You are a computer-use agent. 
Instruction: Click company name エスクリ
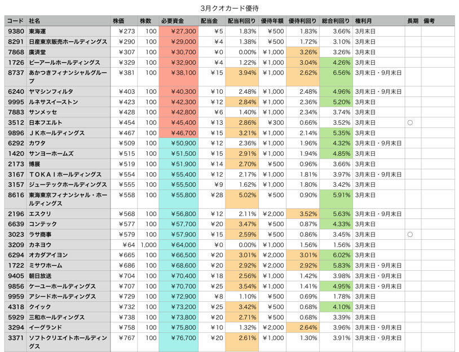[x=40, y=214]
